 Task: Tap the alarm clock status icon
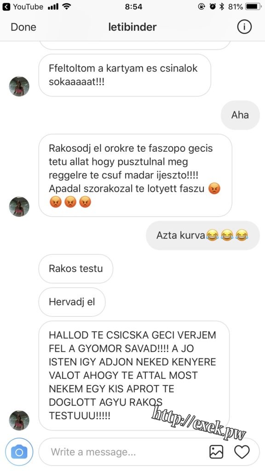click(x=213, y=6)
